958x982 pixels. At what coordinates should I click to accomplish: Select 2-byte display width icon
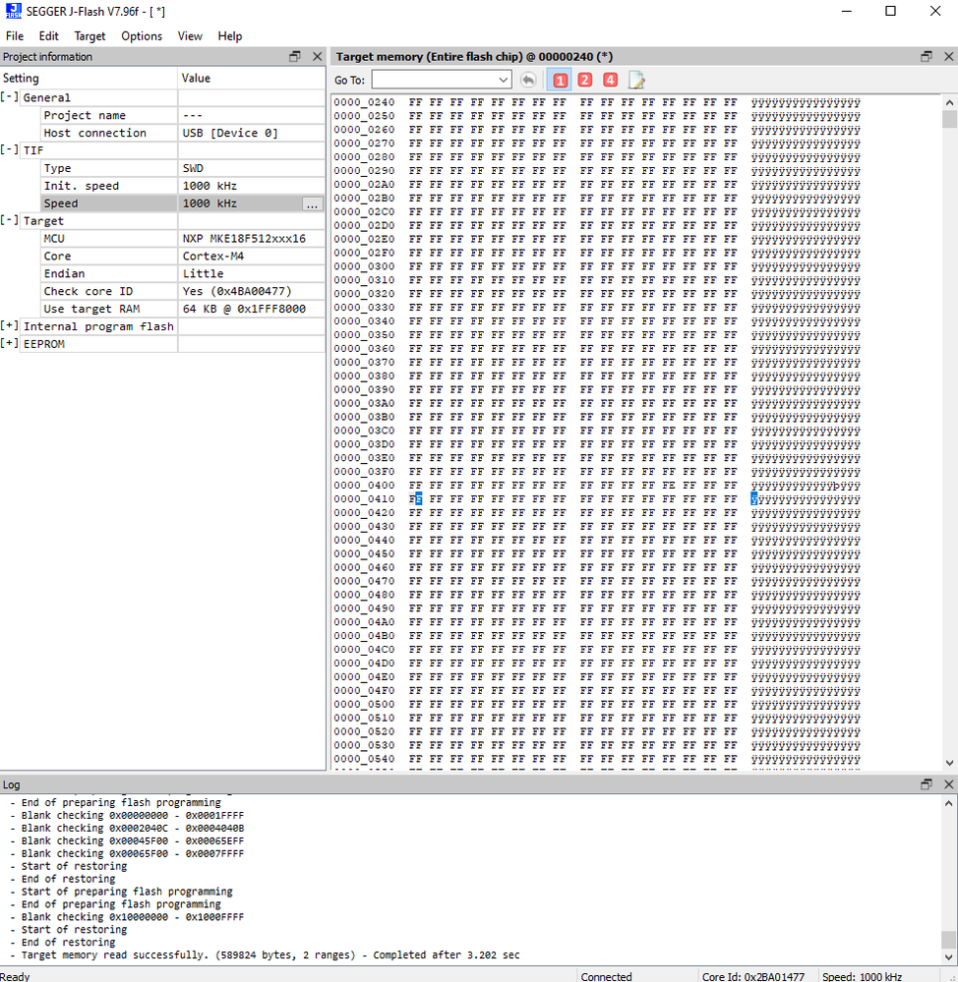tap(585, 81)
